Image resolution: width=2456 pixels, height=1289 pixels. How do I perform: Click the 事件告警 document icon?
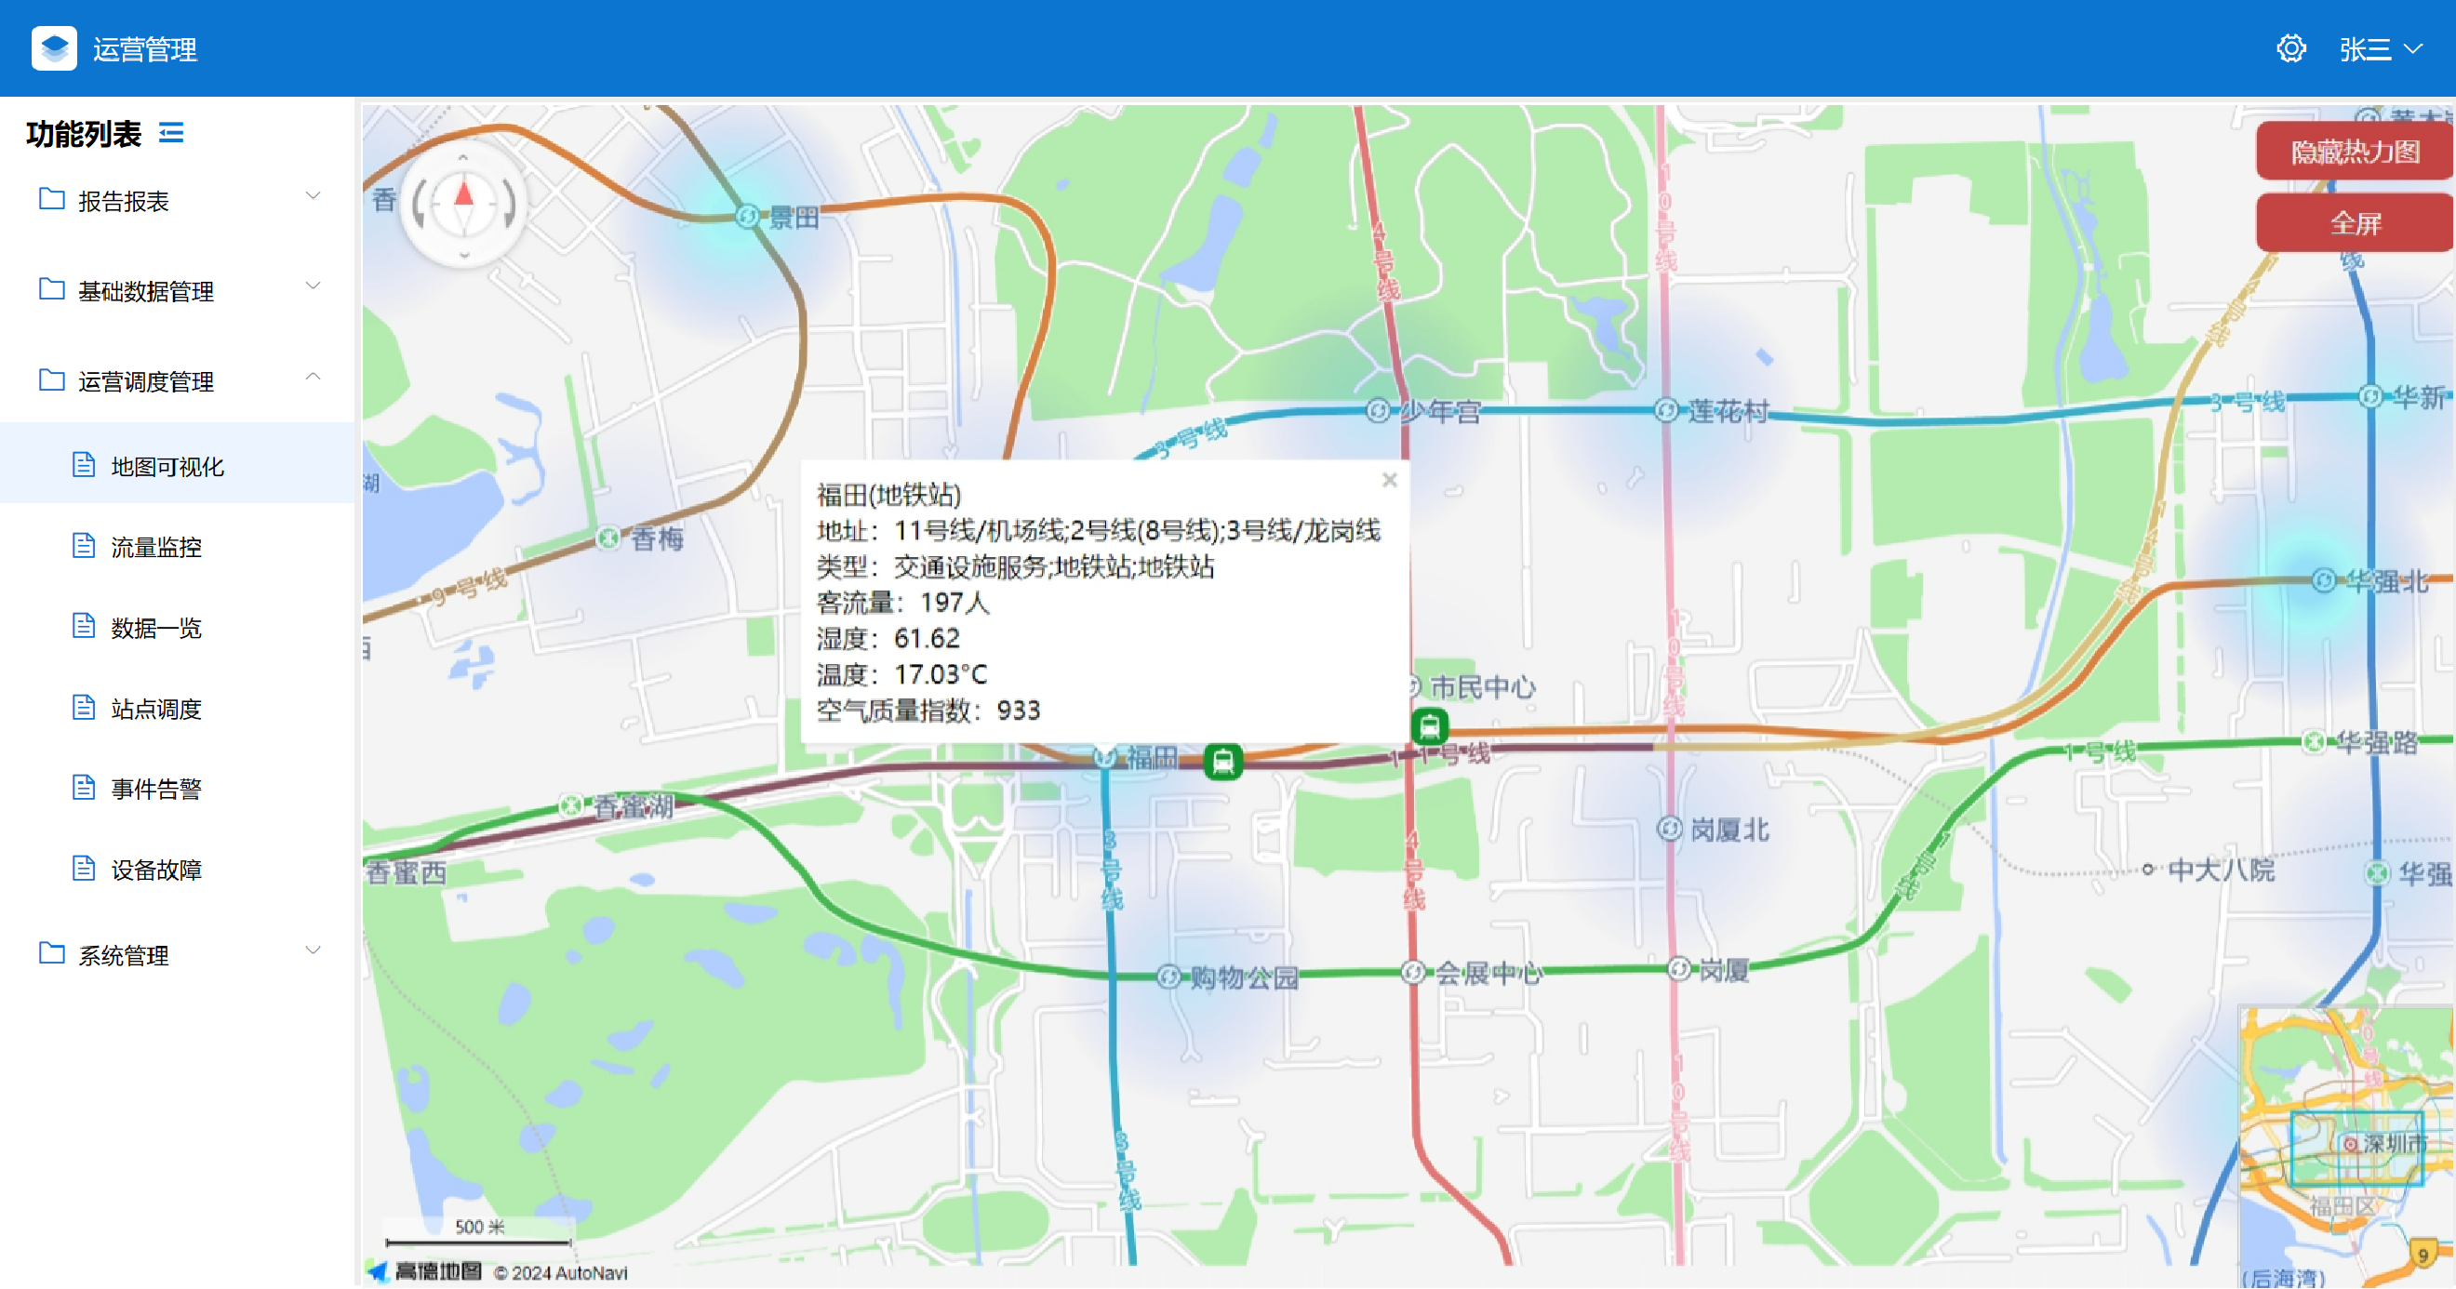click(x=84, y=787)
